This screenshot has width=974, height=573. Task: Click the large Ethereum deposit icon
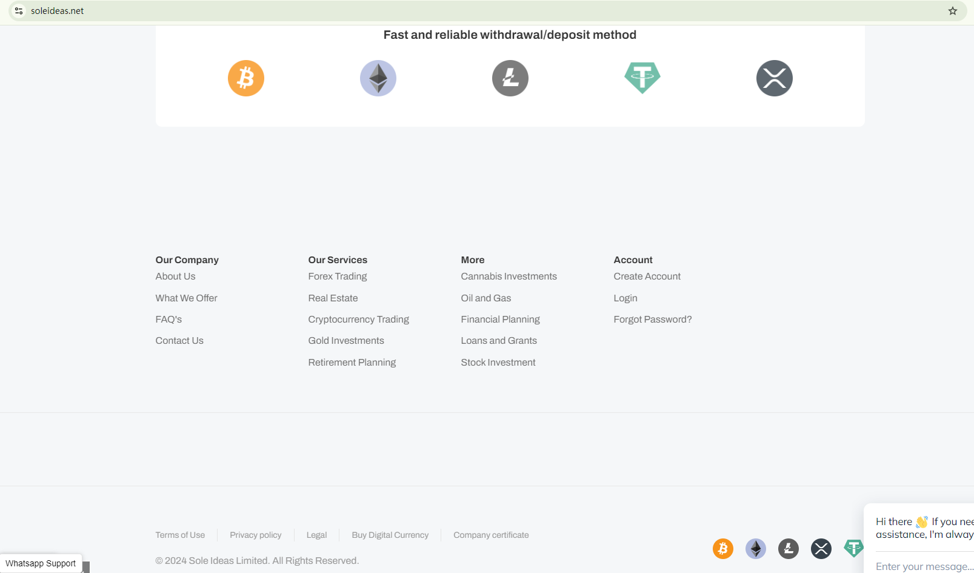pos(378,78)
